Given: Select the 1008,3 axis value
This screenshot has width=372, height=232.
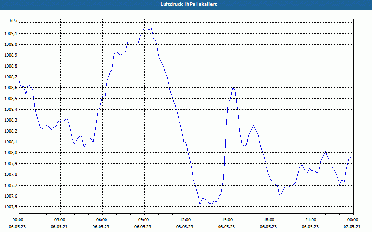Looking at the screenshot, I should 11,120.
